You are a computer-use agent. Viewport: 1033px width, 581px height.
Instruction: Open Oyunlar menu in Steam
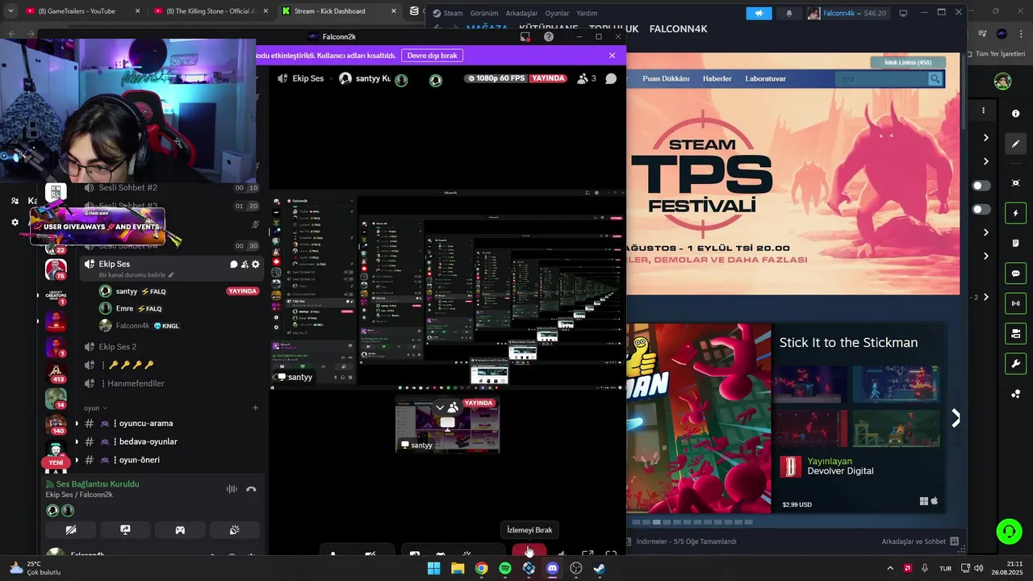tap(557, 13)
